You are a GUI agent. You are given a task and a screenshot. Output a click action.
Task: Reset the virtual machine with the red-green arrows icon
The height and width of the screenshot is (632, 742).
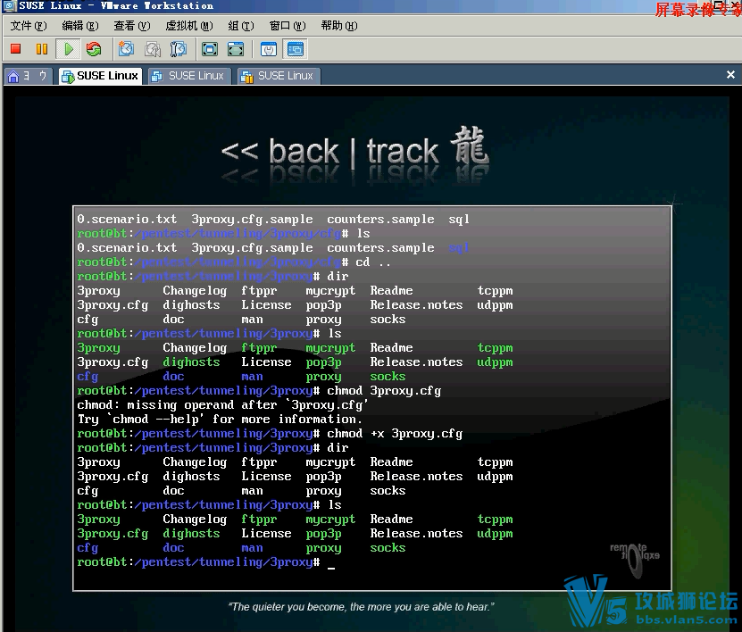coord(94,49)
